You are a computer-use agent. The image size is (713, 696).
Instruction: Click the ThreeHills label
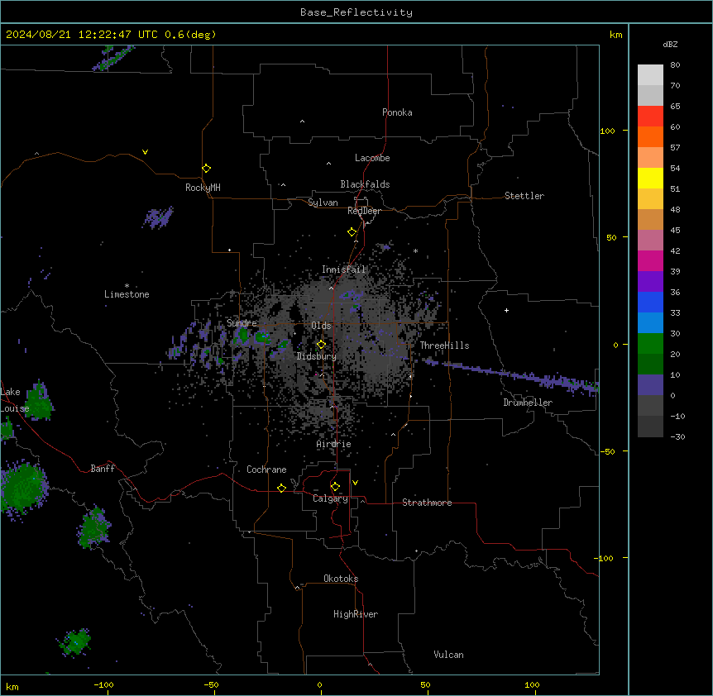[x=444, y=346]
